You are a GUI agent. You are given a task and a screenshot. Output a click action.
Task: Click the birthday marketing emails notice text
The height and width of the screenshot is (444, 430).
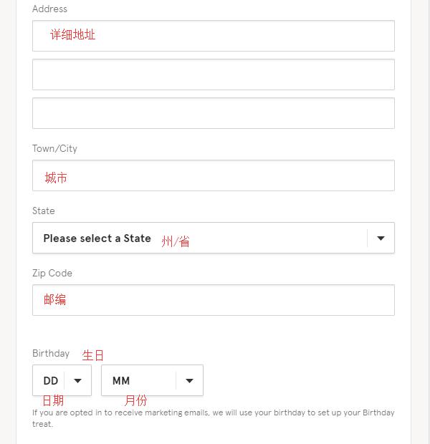[213, 418]
